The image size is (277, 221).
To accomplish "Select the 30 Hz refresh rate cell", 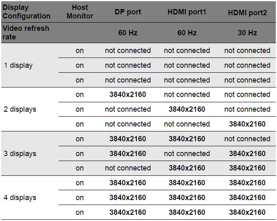I will tap(247, 32).
